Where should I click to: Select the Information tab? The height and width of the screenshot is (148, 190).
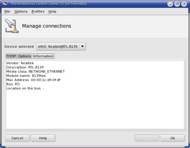pos(43,56)
